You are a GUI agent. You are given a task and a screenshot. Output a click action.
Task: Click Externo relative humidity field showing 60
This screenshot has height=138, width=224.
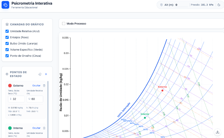(37, 99)
